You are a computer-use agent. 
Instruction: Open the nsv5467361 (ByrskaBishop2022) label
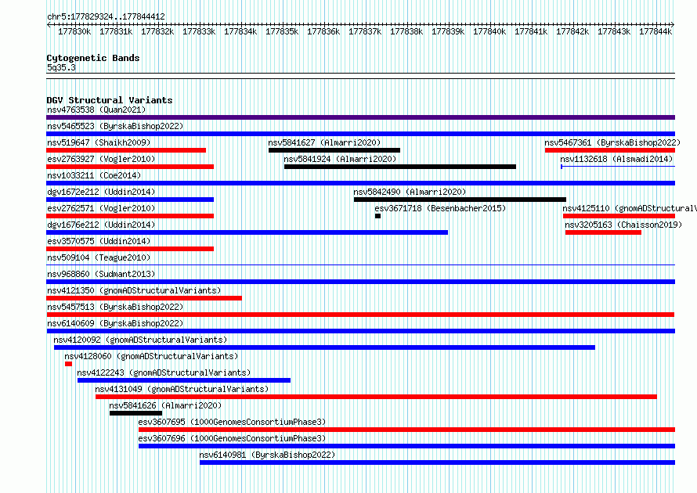pos(612,142)
